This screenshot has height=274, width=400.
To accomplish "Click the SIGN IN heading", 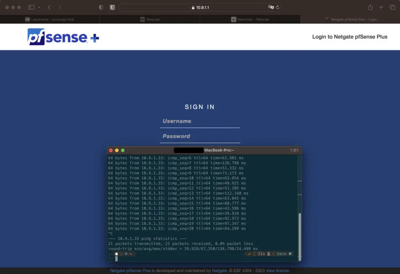I will [x=200, y=107].
